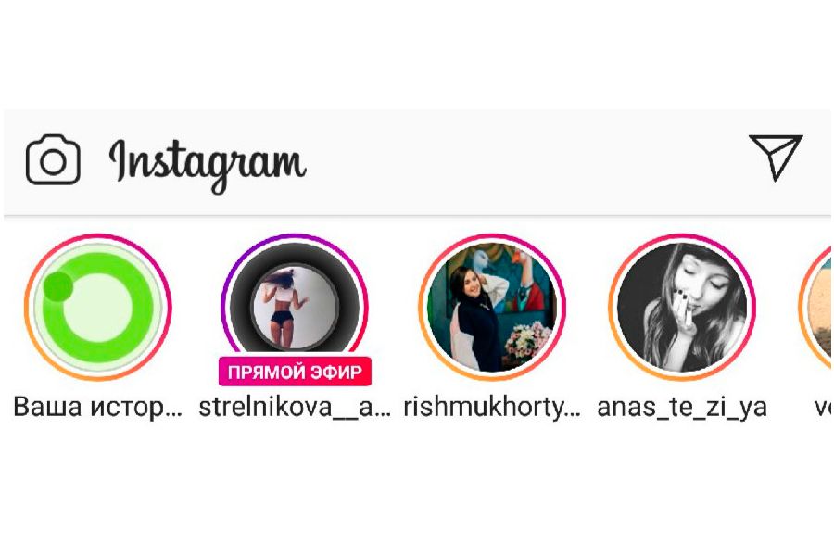This screenshot has height=556, width=834.
Task: Click the rishmukhorty... username text
Action: click(492, 408)
